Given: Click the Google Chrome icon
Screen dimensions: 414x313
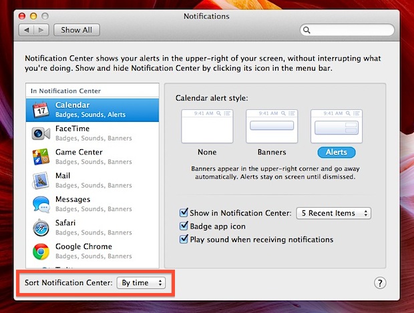Looking at the screenshot, I should (41, 252).
